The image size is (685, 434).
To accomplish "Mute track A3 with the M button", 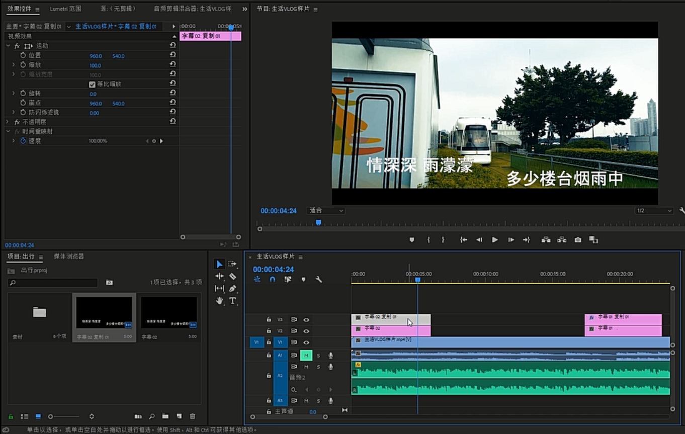I will (306, 401).
